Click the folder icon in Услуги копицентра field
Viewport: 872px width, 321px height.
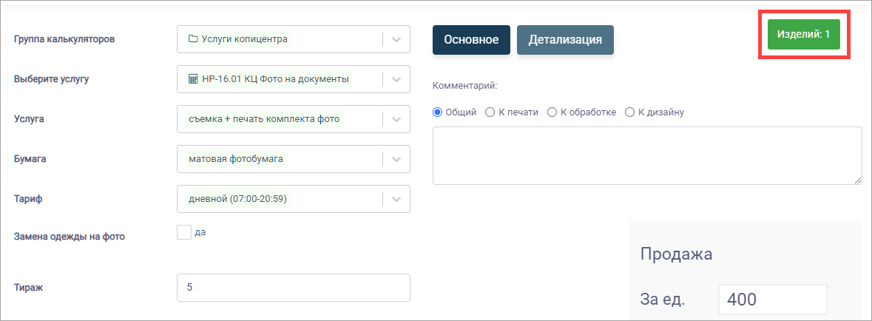[193, 39]
